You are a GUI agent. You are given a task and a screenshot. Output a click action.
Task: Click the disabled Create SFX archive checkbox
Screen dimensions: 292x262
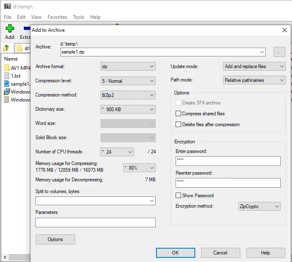(x=178, y=103)
